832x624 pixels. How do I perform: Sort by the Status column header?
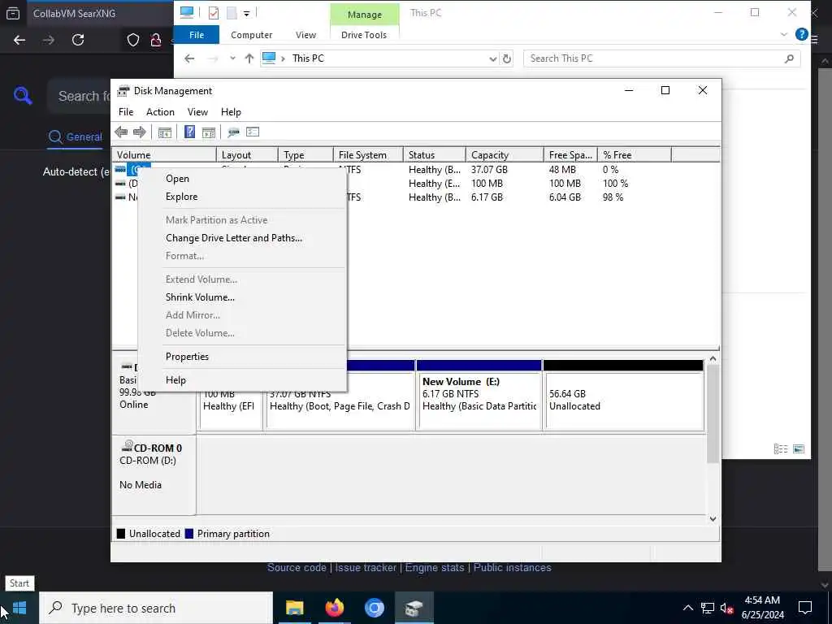434,155
